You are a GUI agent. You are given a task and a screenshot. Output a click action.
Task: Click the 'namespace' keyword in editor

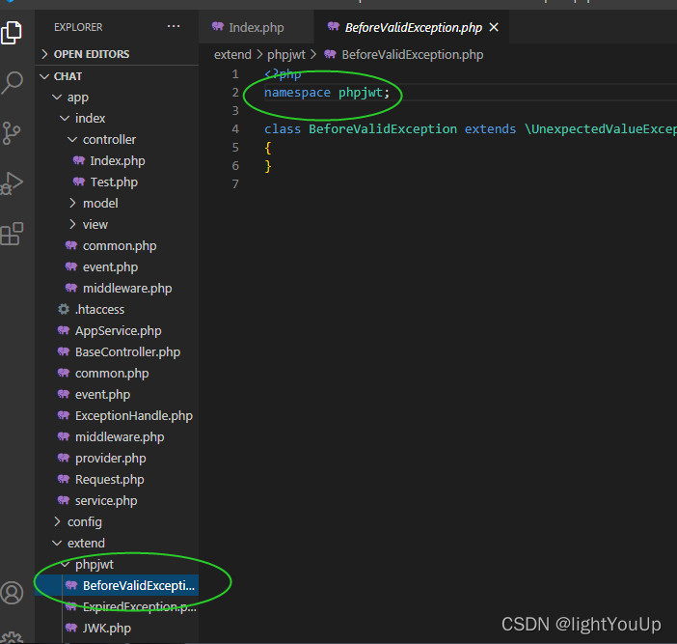(297, 92)
